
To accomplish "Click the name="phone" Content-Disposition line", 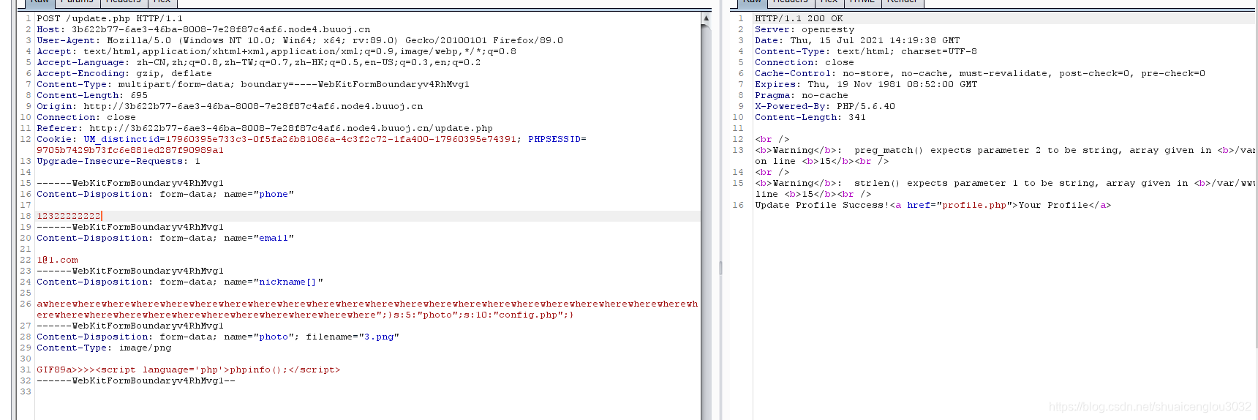I will [165, 194].
